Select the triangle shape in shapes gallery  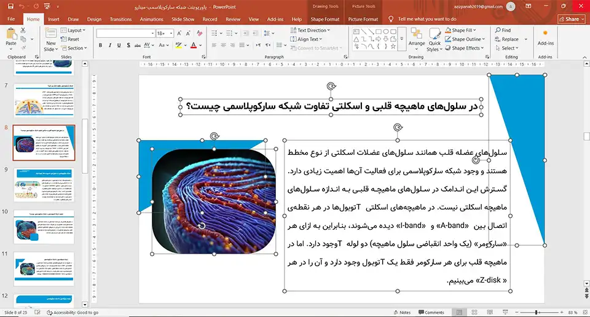(x=356, y=39)
